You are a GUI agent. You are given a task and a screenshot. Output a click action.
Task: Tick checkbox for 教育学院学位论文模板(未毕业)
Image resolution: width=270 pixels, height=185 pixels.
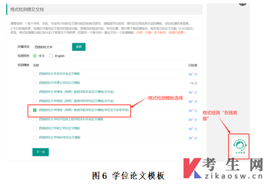[x=35, y=101]
